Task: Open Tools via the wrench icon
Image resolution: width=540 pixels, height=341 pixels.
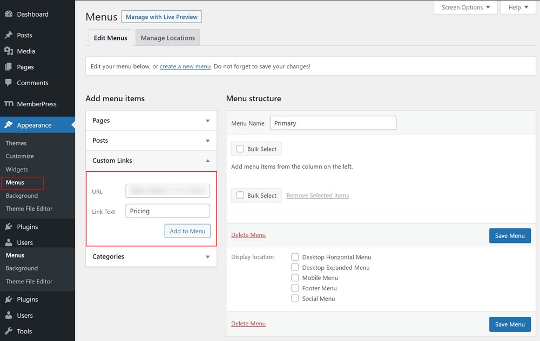Action: pos(9,331)
